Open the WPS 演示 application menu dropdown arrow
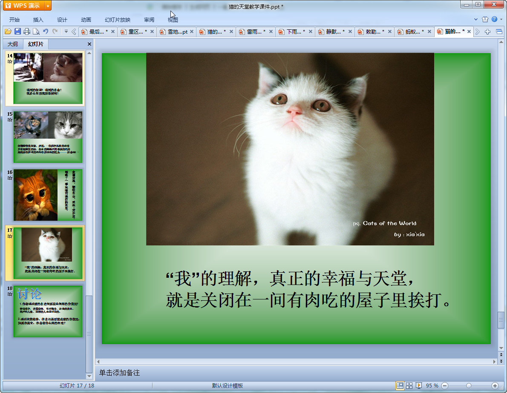Screen dimensions: 507x393 48,6
